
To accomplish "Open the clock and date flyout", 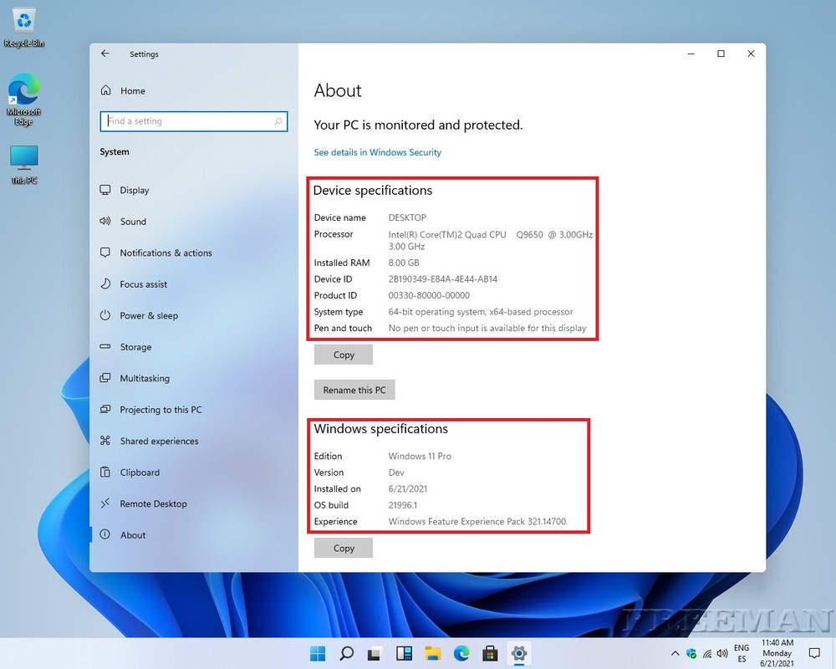I will click(x=777, y=653).
